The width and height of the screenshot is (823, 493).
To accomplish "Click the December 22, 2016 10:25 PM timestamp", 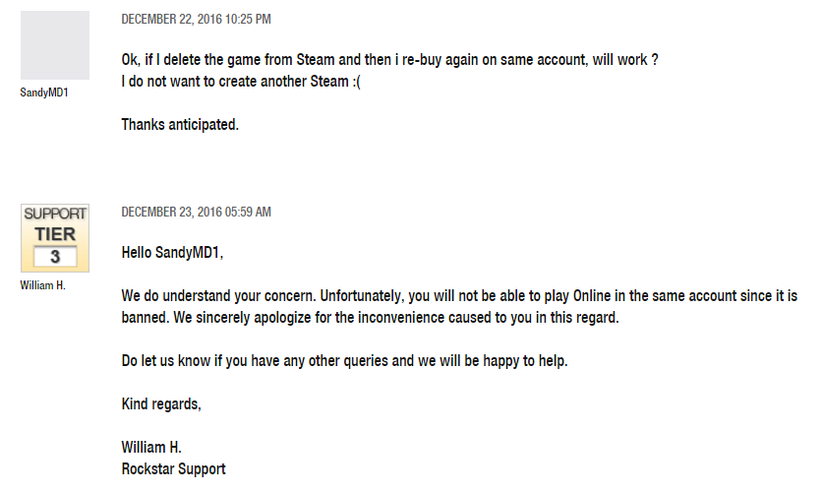I will 197,19.
